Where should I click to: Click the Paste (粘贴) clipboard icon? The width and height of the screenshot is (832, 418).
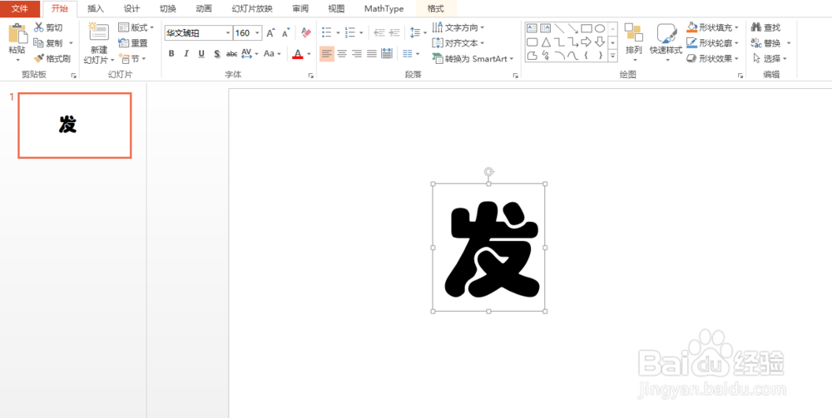pos(17,34)
